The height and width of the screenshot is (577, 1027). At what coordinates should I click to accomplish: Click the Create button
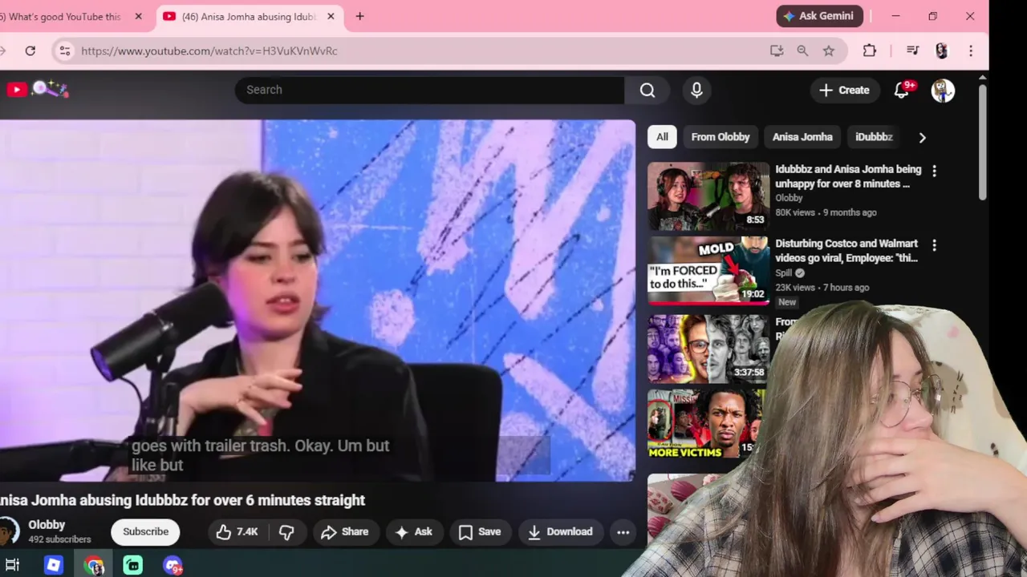[844, 91]
